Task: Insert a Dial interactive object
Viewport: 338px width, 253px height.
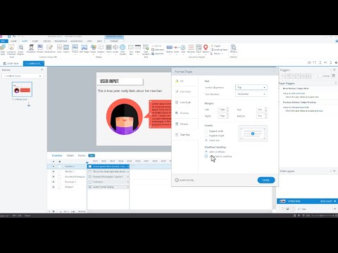Action: tap(183, 48)
